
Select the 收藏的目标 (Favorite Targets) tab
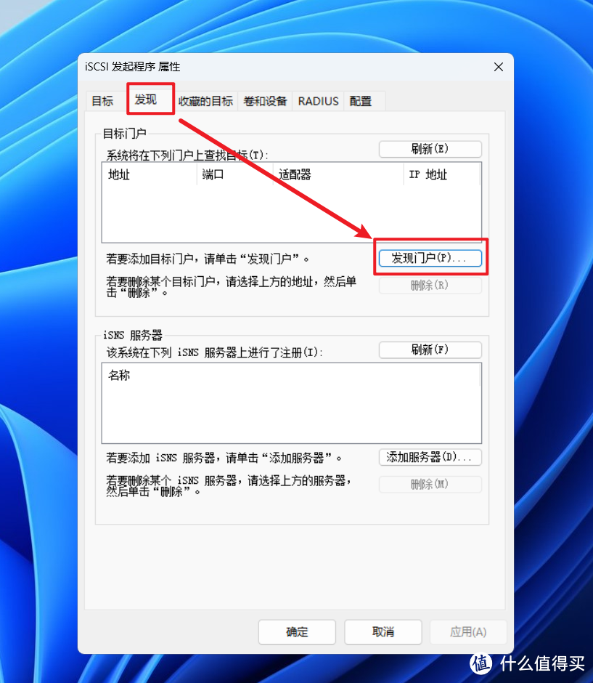[x=205, y=101]
